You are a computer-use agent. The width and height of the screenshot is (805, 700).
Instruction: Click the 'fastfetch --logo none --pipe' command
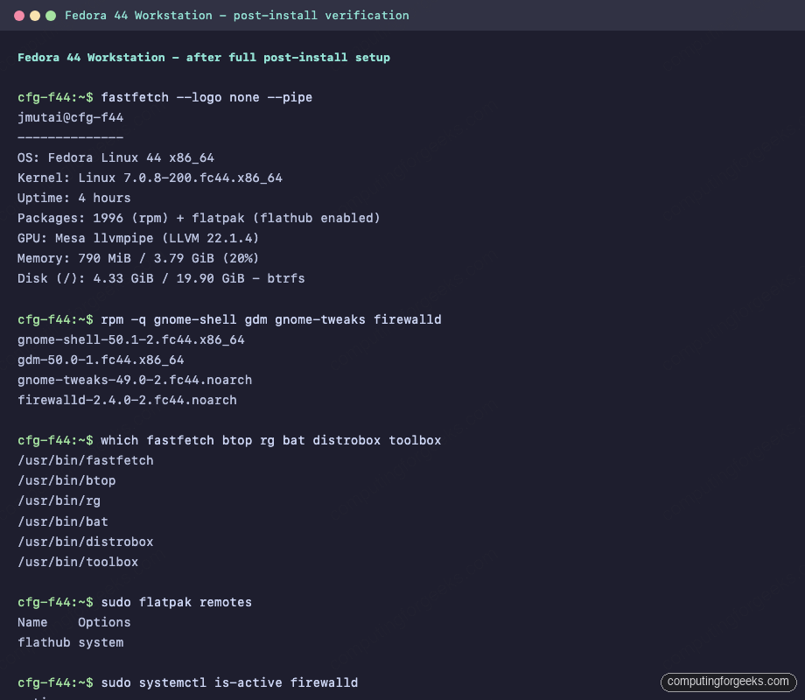pos(206,98)
